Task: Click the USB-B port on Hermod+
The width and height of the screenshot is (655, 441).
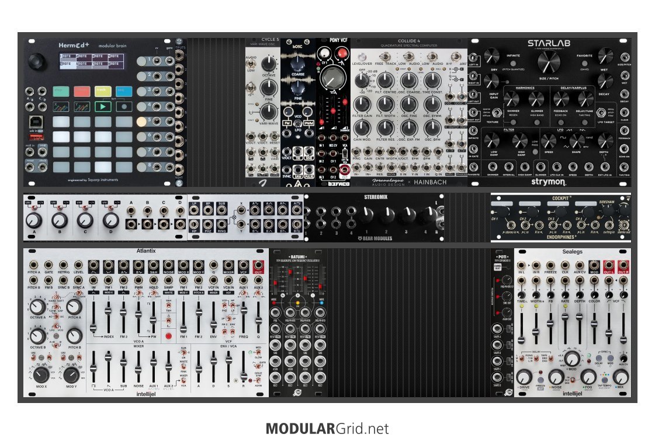Action: pyautogui.click(x=36, y=122)
